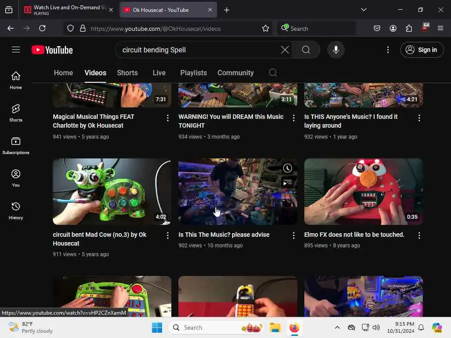Open options for circuit bent Mad Cow video
The image size is (451, 338).
168,235
